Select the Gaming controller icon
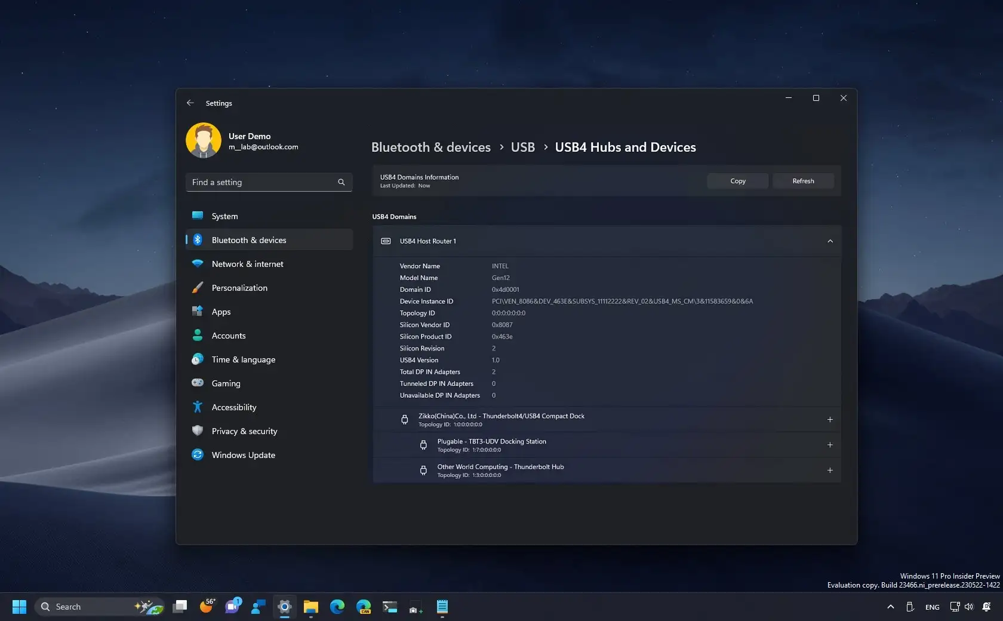This screenshot has height=621, width=1003. 199,383
